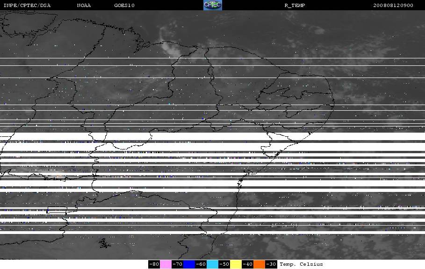Viewport: 425px width, 269px height.
Task: Click the -30 legend value
Action: tap(271, 264)
